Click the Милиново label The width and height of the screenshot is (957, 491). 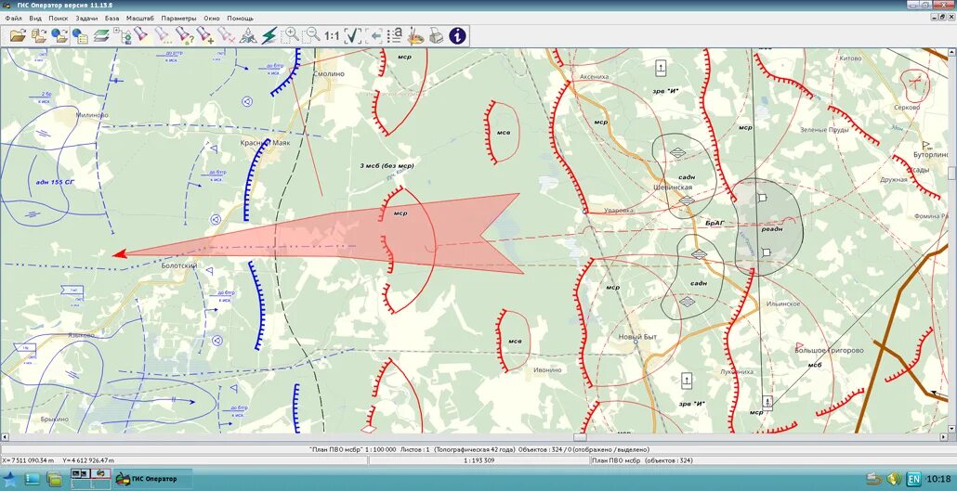(92, 115)
